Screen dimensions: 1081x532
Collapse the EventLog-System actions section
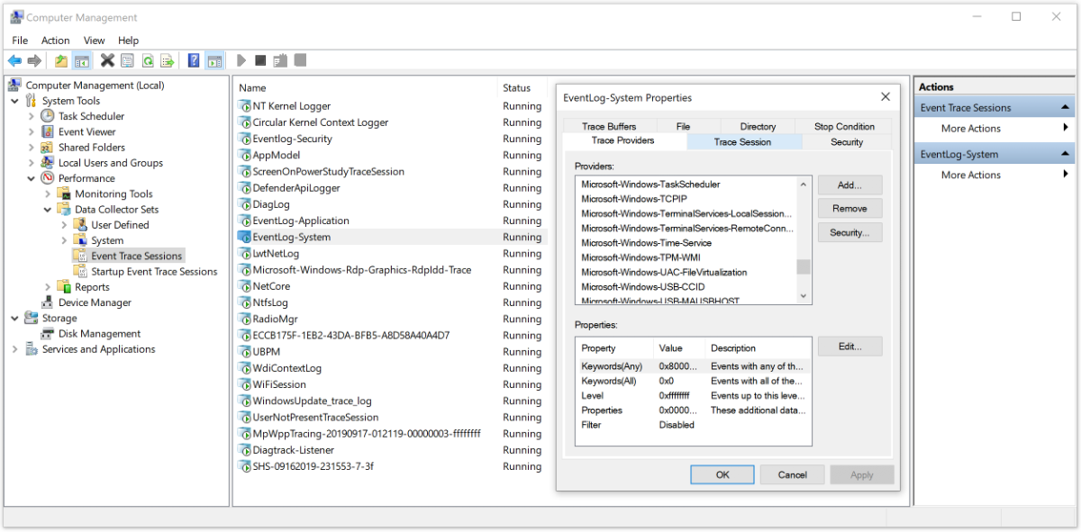pyautogui.click(x=1066, y=155)
